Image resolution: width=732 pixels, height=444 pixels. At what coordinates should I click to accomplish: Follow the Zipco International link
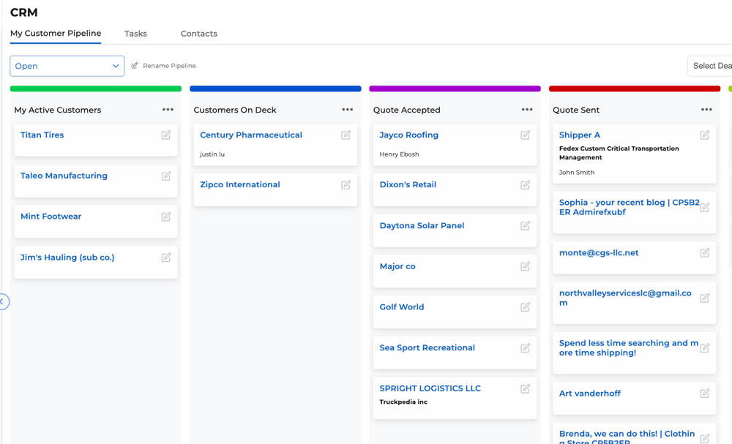(x=239, y=184)
